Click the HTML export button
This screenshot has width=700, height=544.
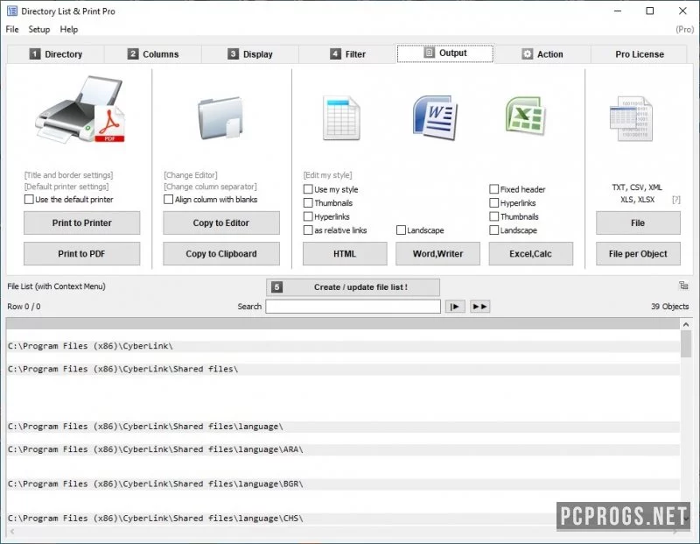345,254
